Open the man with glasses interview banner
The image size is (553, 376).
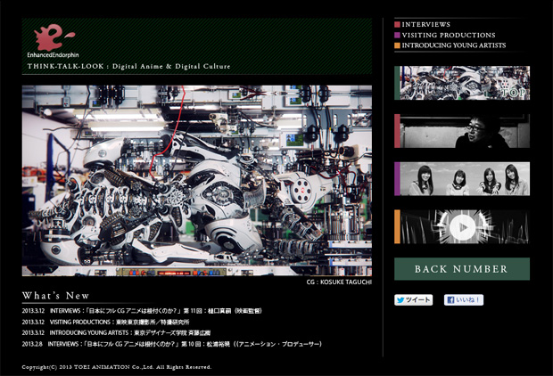pos(462,131)
